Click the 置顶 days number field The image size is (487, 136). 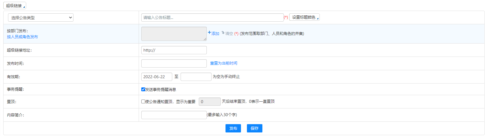(209, 102)
